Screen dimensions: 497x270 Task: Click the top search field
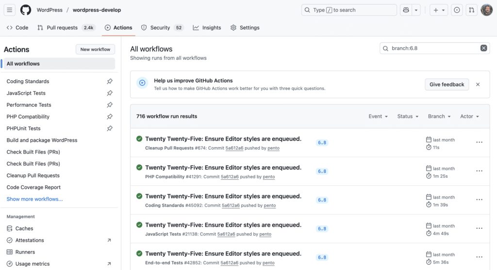[349, 10]
